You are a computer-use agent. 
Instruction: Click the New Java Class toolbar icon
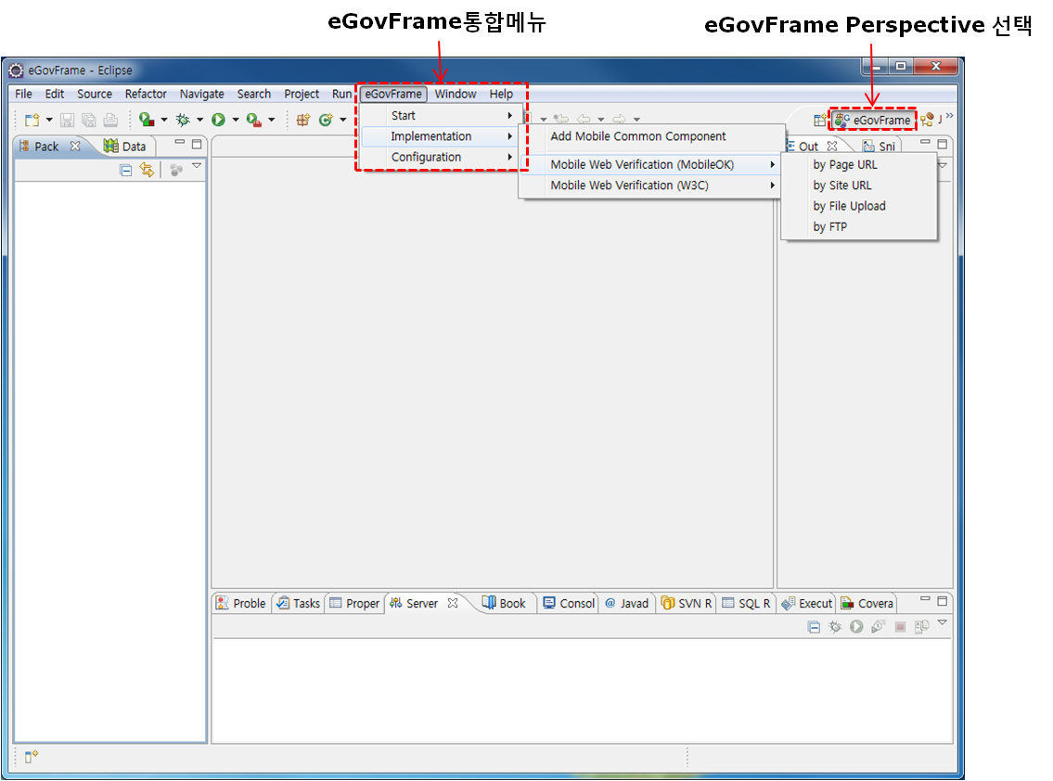[x=326, y=120]
